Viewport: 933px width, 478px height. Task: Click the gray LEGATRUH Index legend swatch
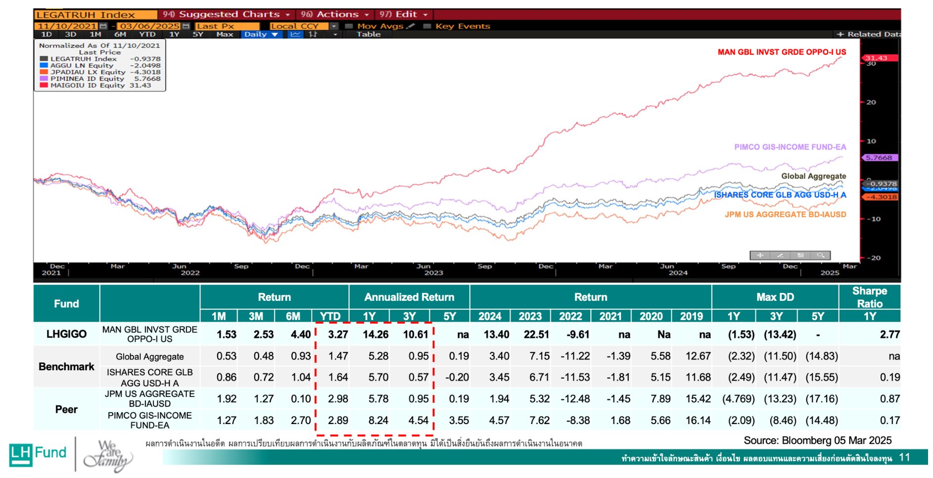coord(44,58)
